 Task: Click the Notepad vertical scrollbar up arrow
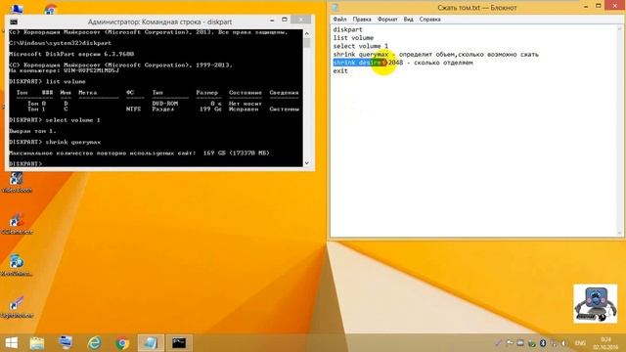click(620, 28)
